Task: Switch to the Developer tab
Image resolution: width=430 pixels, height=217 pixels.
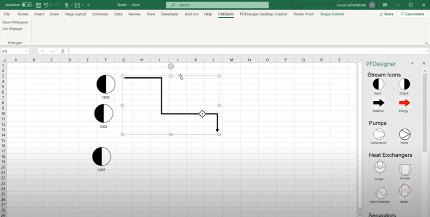Action: [170, 14]
